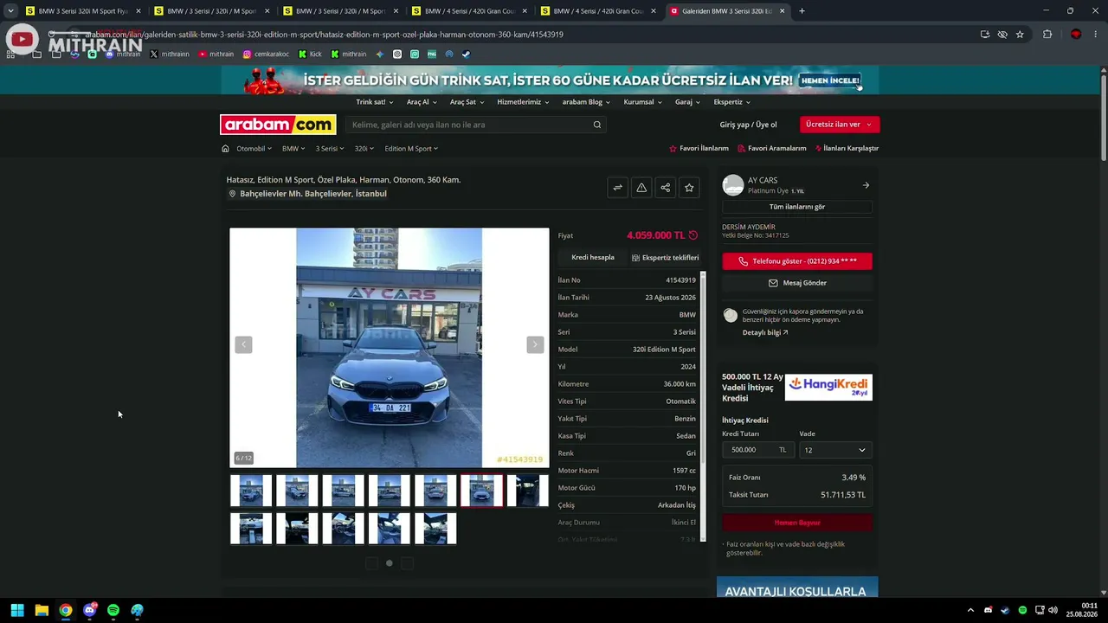The height and width of the screenshot is (623, 1108).
Task: Report the listing with warning triangle icon
Action: point(641,187)
